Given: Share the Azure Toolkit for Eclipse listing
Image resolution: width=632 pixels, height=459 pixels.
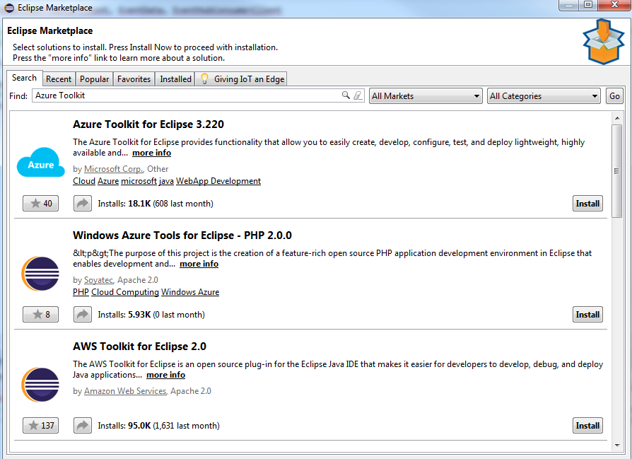Looking at the screenshot, I should point(83,203).
